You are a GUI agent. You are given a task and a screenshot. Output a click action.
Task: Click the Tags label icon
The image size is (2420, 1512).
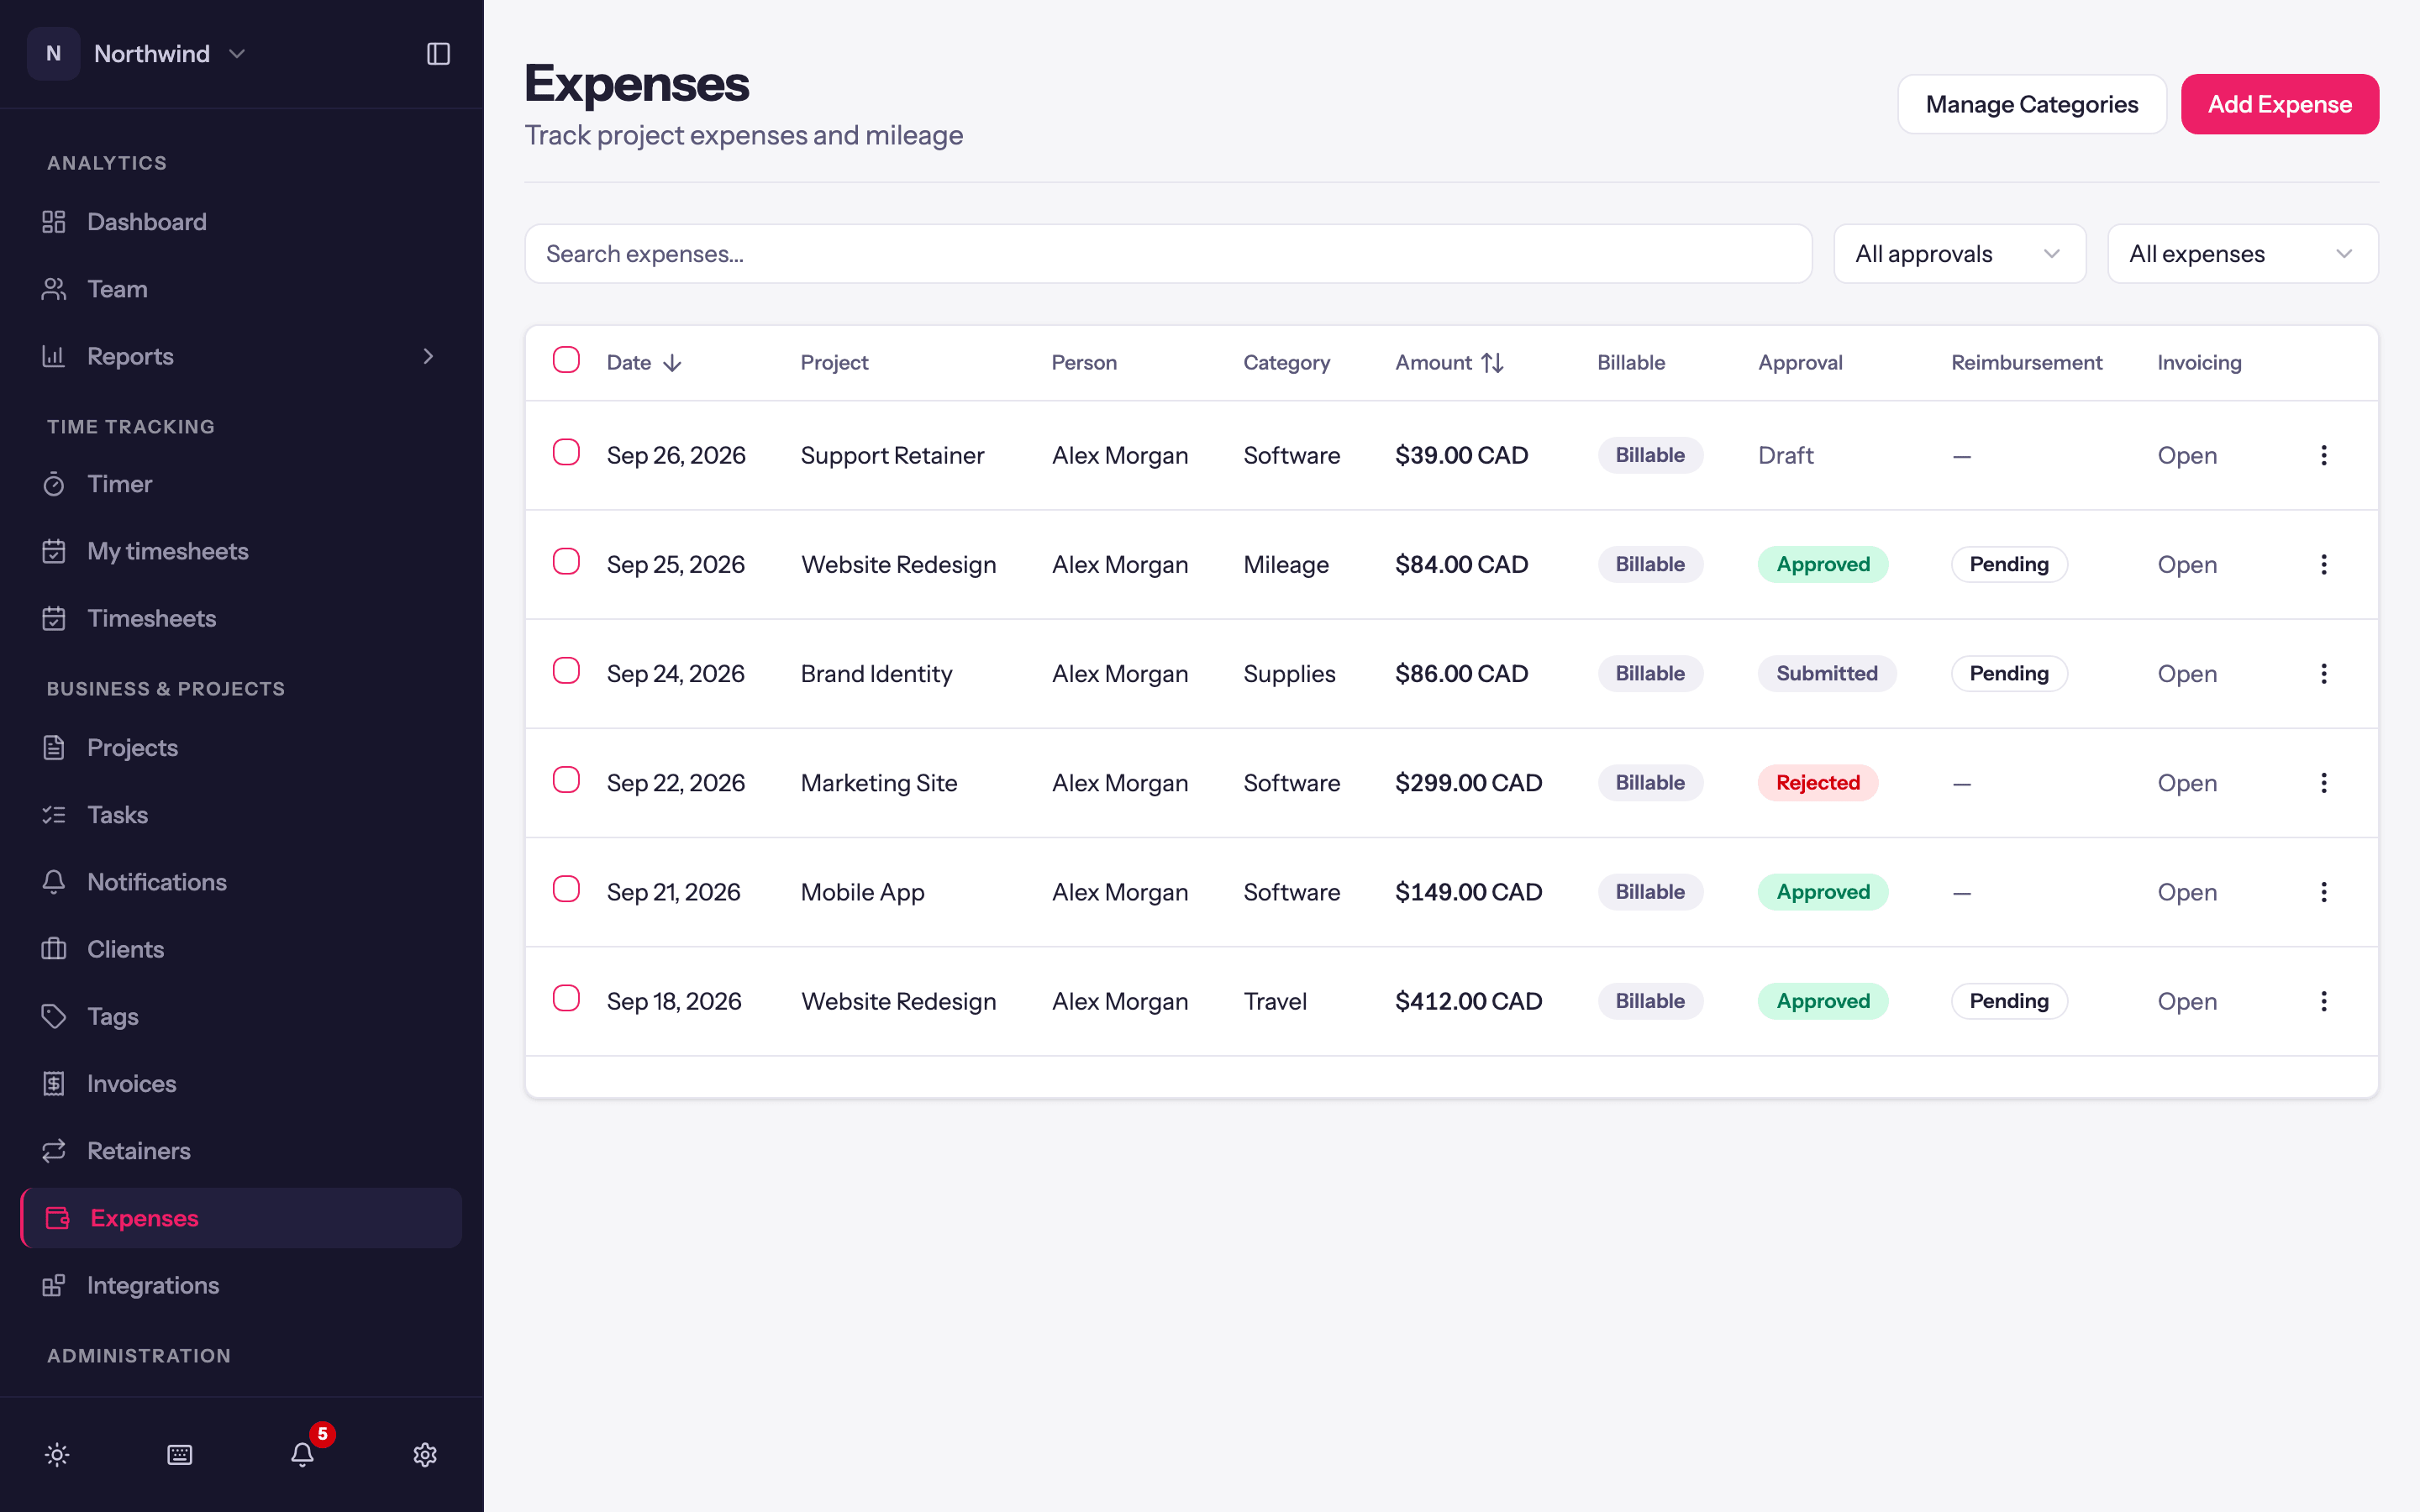coord(54,1016)
